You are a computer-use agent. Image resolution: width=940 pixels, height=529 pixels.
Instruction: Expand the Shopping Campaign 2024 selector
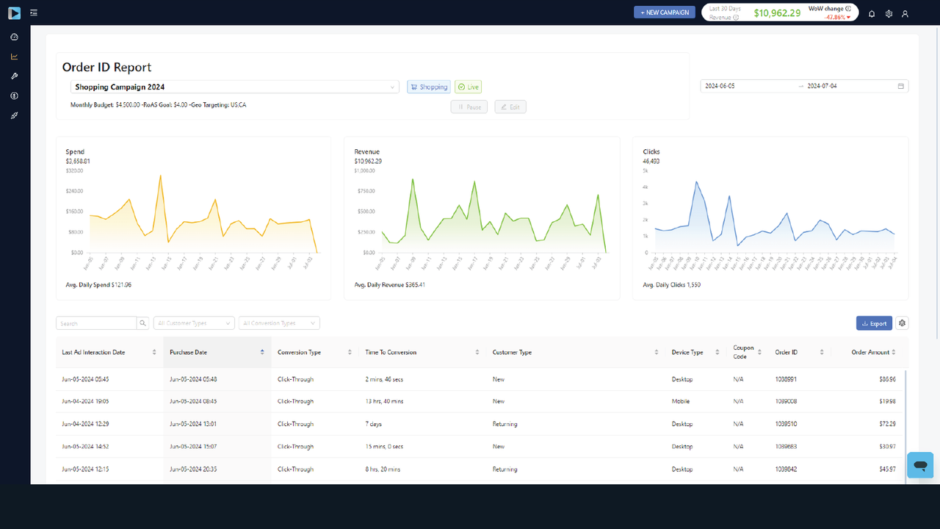coord(235,87)
